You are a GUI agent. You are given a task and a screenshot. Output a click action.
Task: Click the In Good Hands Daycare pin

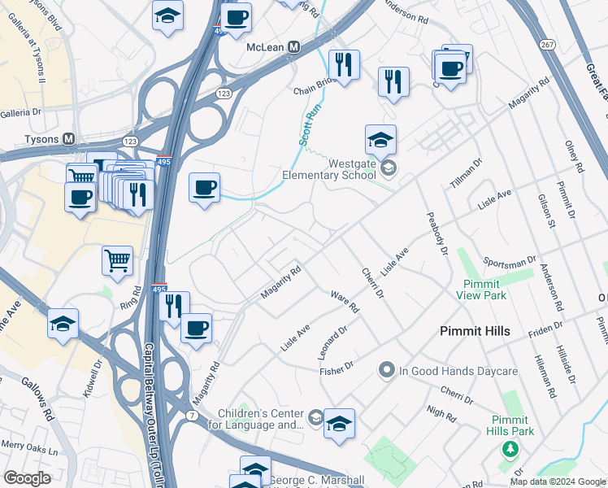(387, 370)
